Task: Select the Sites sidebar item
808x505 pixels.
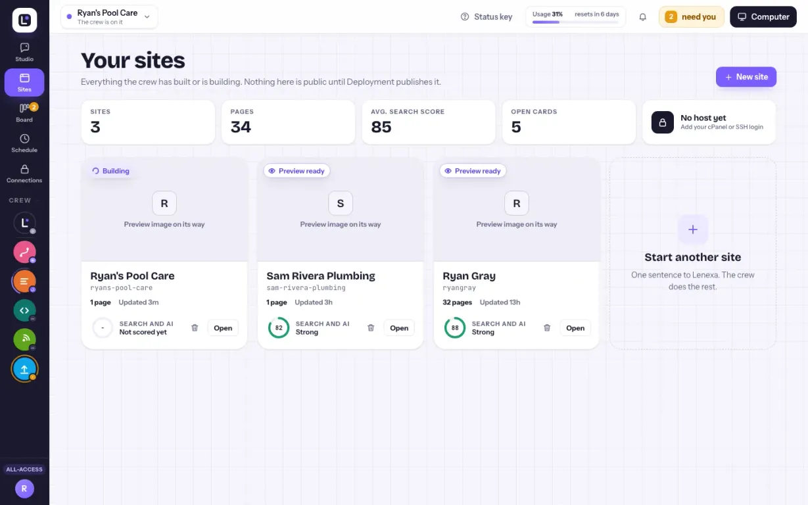Action: click(24, 82)
